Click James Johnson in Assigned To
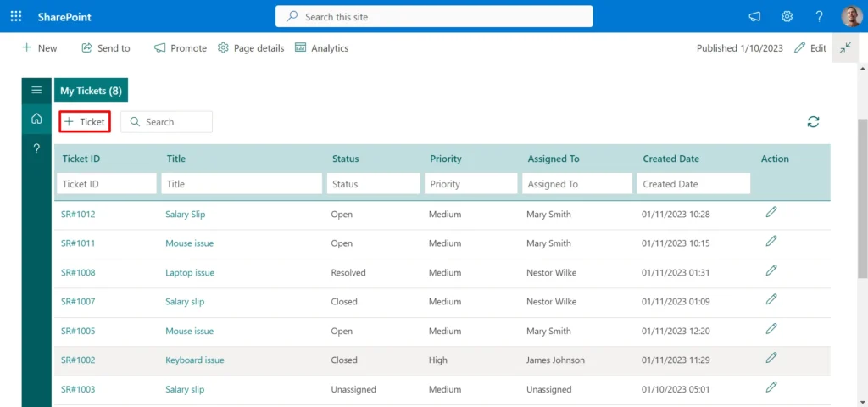 [555, 360]
